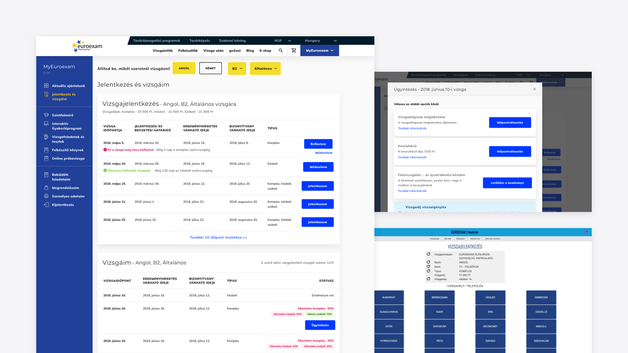Screen dimensions: 628x353
Task: Click the refresh icon beside Szint
Action: (x=428, y=266)
